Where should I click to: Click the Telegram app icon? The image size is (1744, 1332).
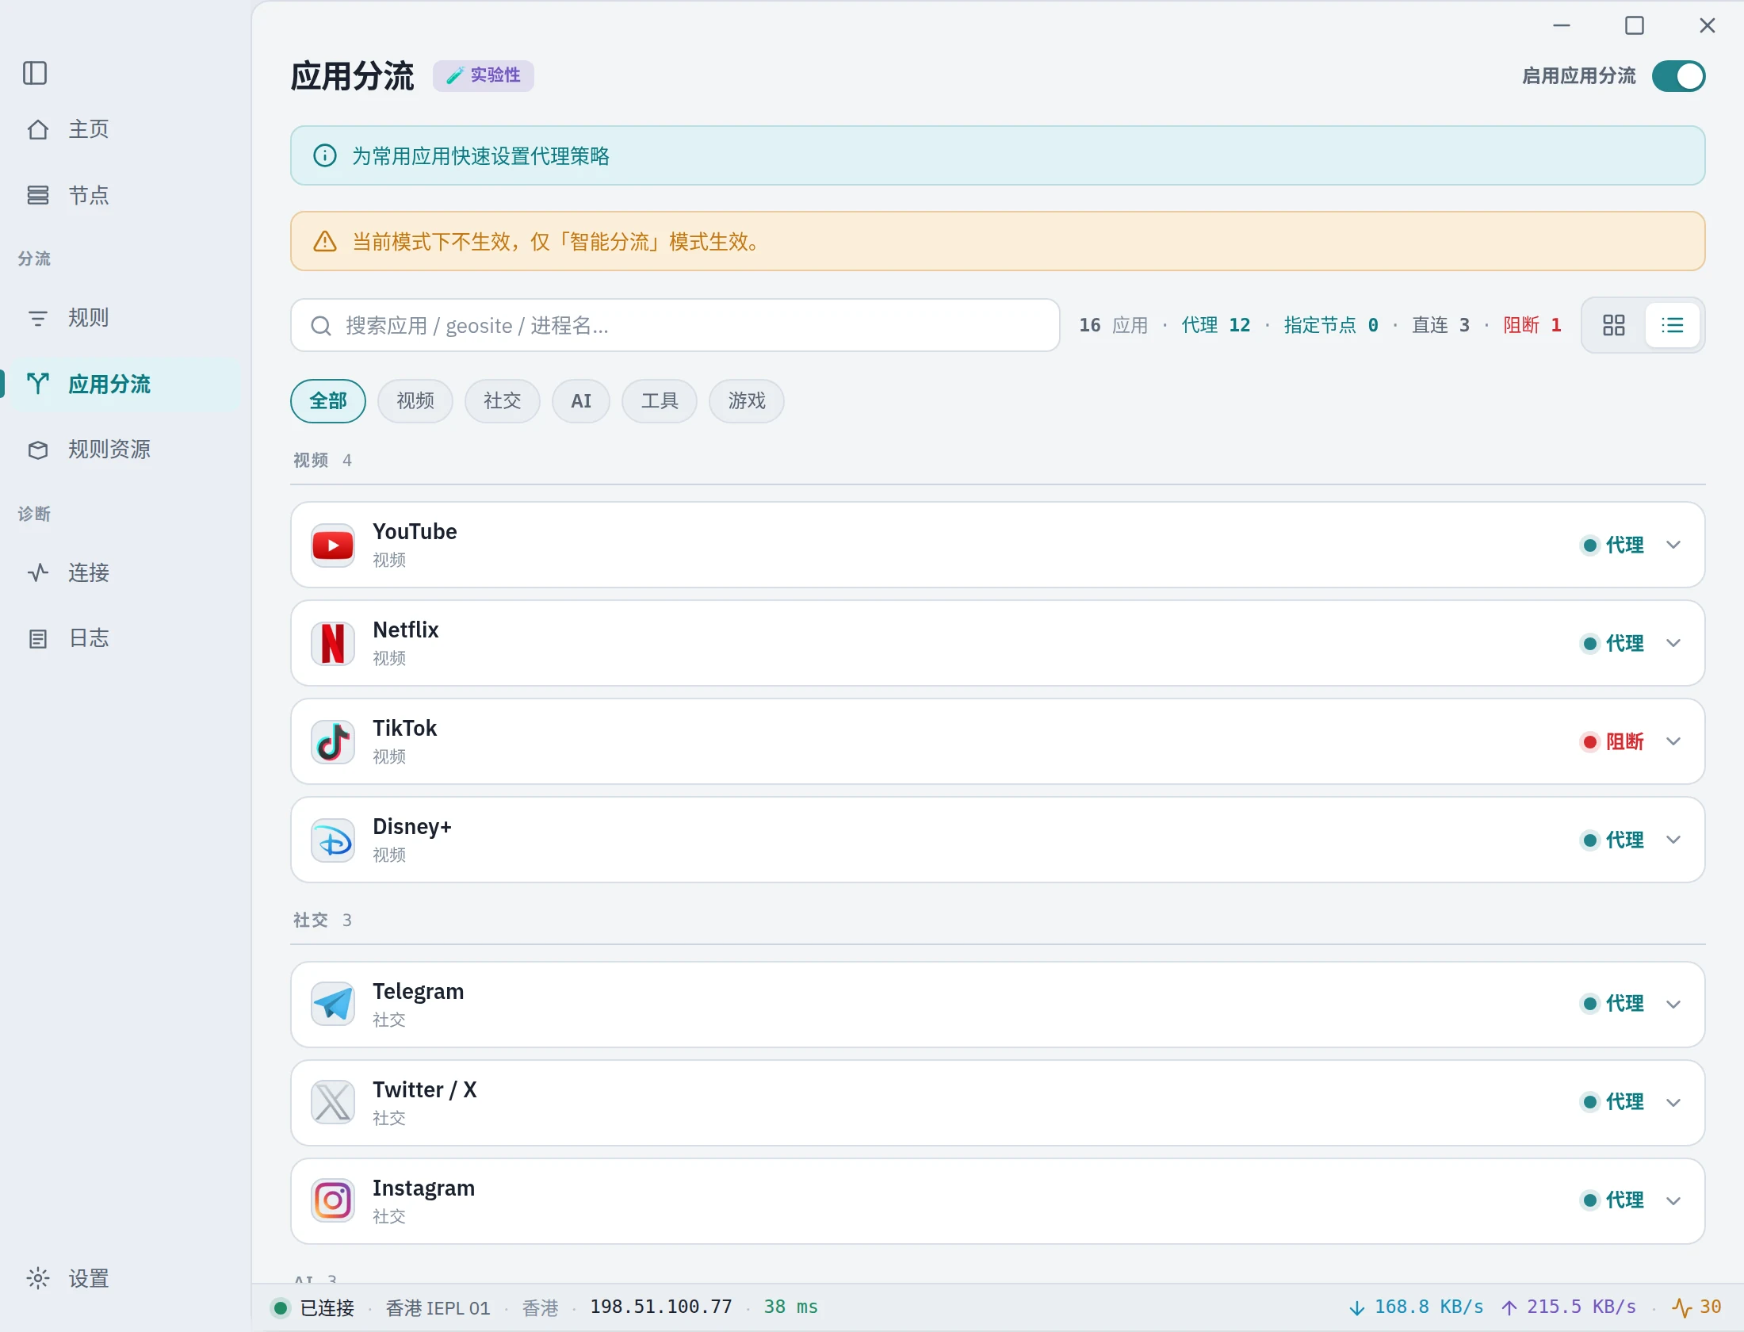point(333,1005)
